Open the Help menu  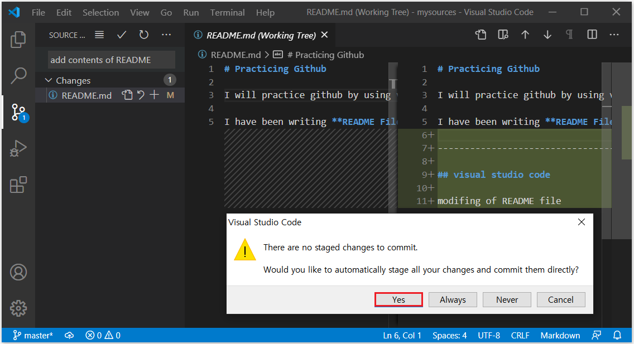coord(265,12)
